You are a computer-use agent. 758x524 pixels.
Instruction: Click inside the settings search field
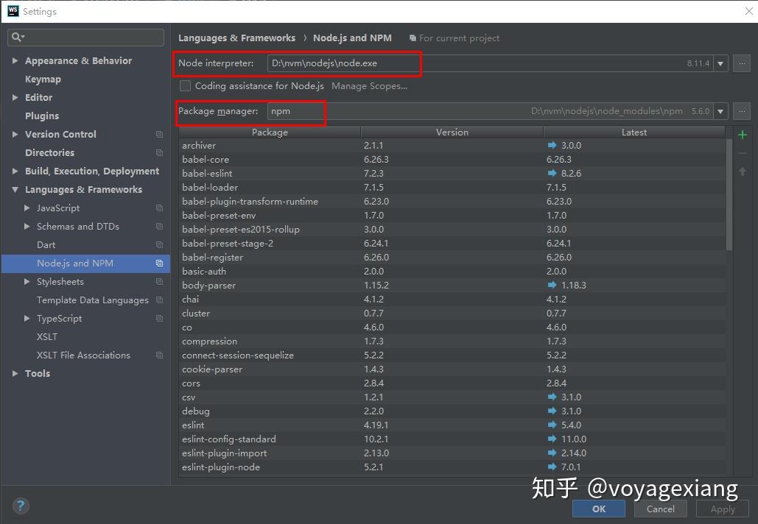[x=88, y=36]
